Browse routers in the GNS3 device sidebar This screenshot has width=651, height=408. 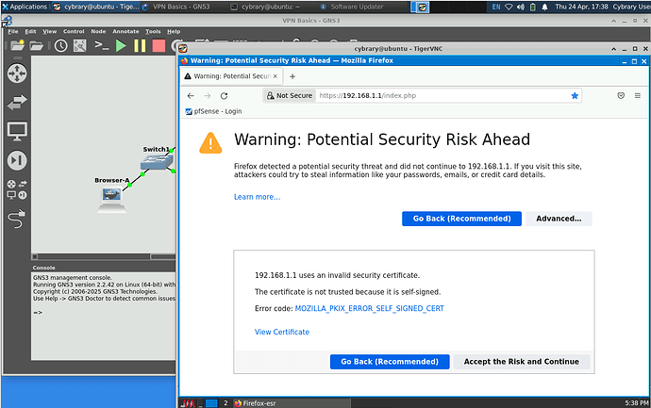coord(17,73)
